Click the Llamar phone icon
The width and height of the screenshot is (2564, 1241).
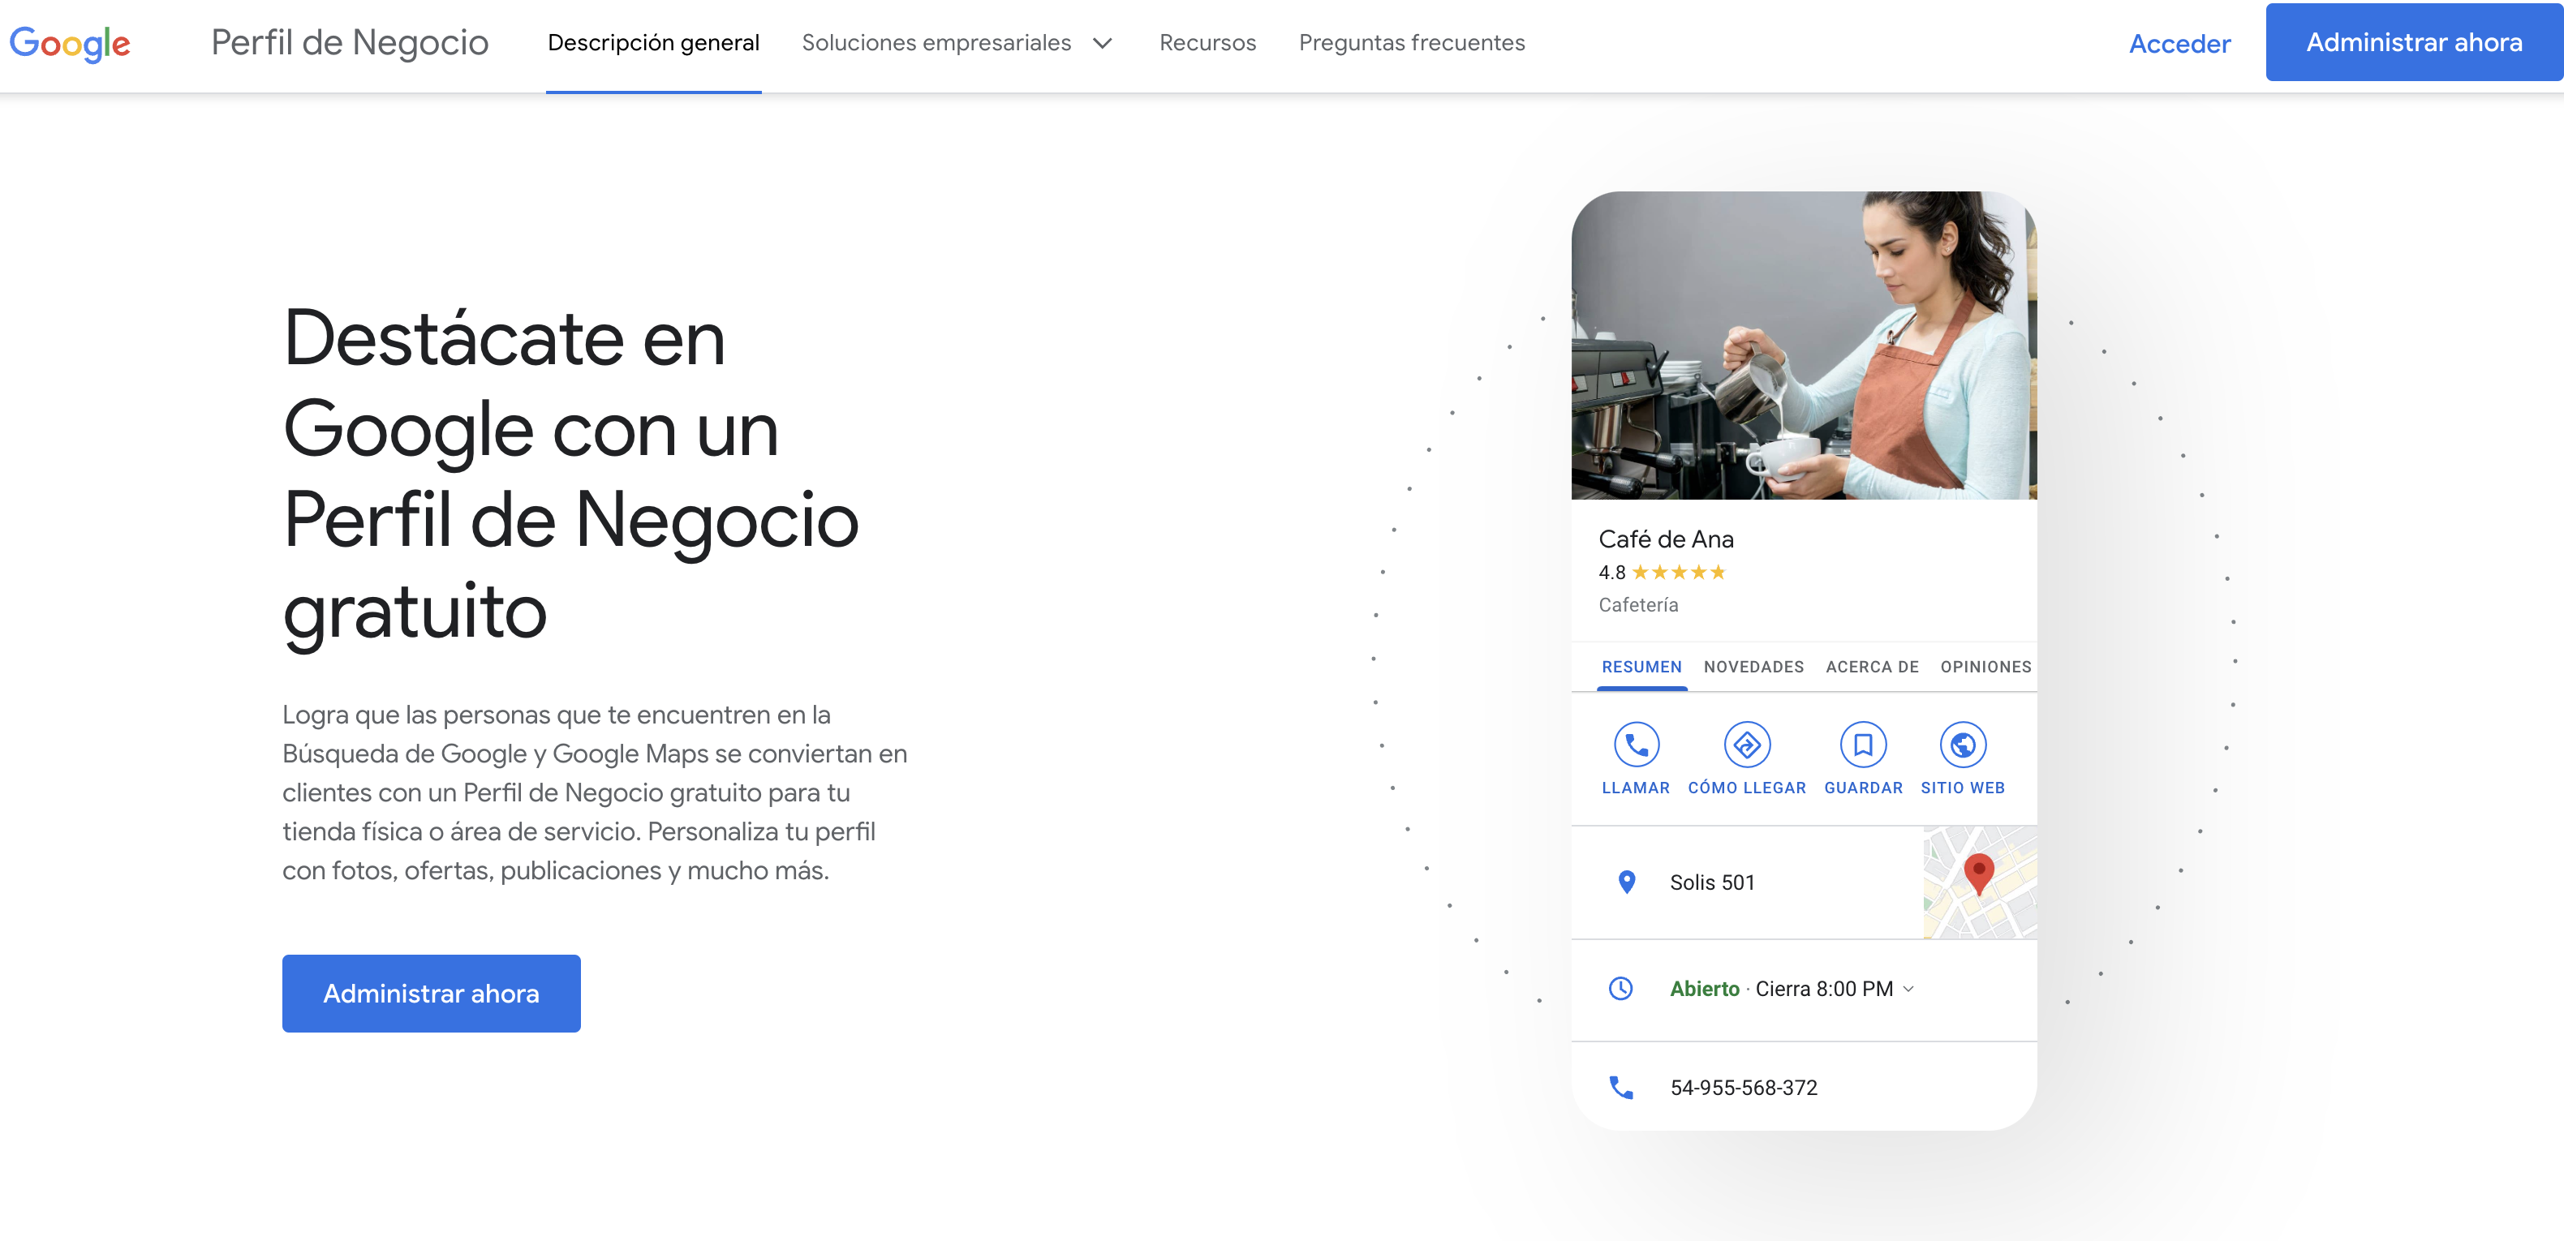[1635, 745]
